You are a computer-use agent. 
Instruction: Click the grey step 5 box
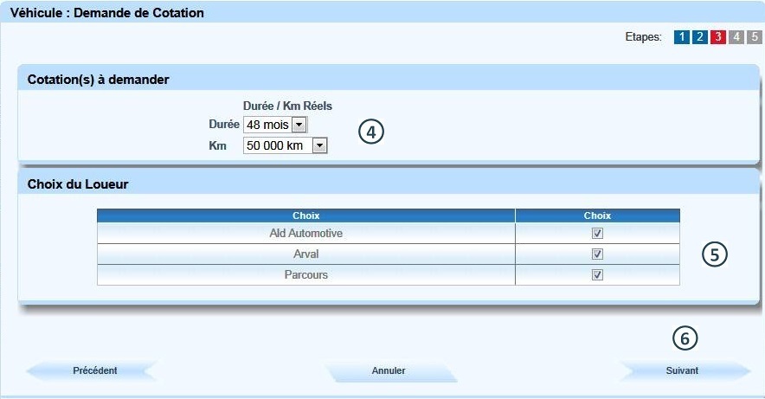[753, 37]
